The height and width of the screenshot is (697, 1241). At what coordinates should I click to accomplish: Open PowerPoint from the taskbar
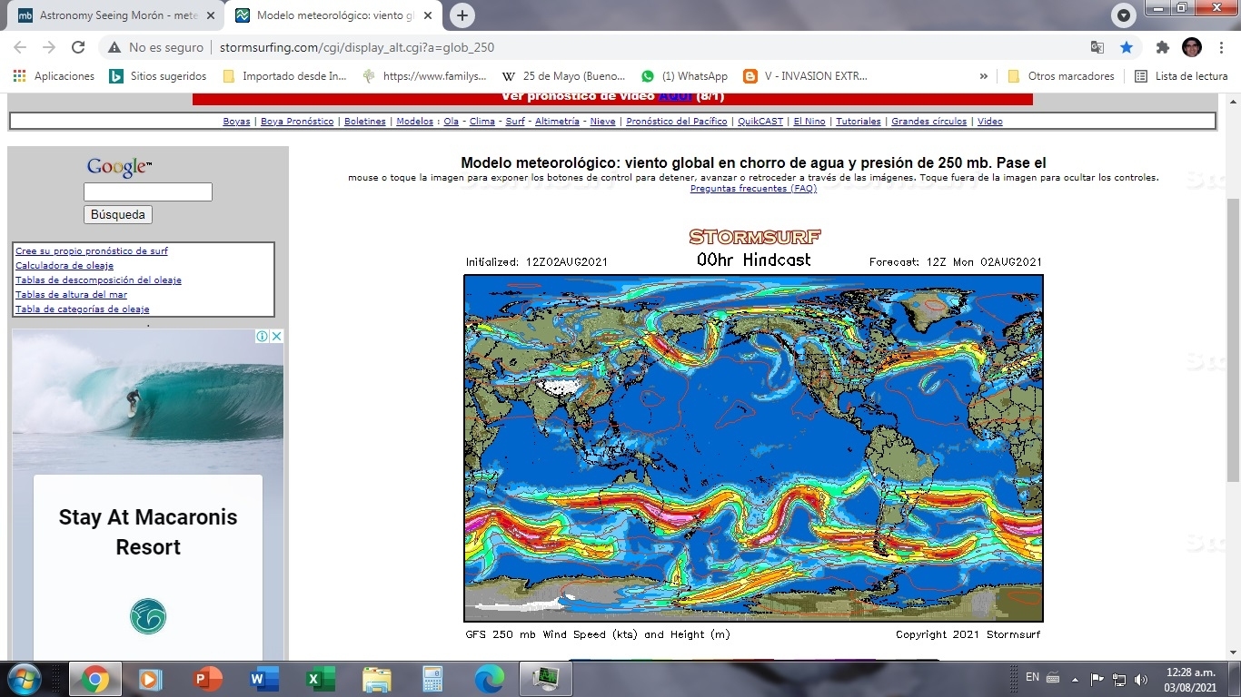(x=208, y=679)
